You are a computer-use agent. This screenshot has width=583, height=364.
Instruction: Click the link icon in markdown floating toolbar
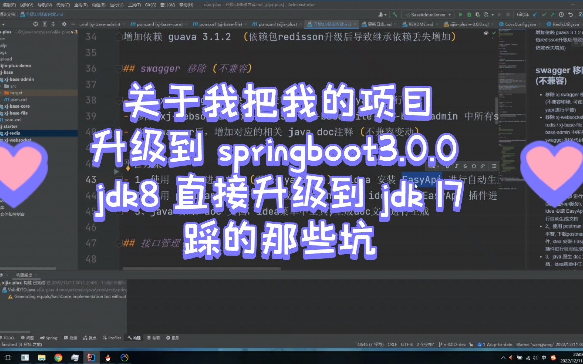[483, 166]
